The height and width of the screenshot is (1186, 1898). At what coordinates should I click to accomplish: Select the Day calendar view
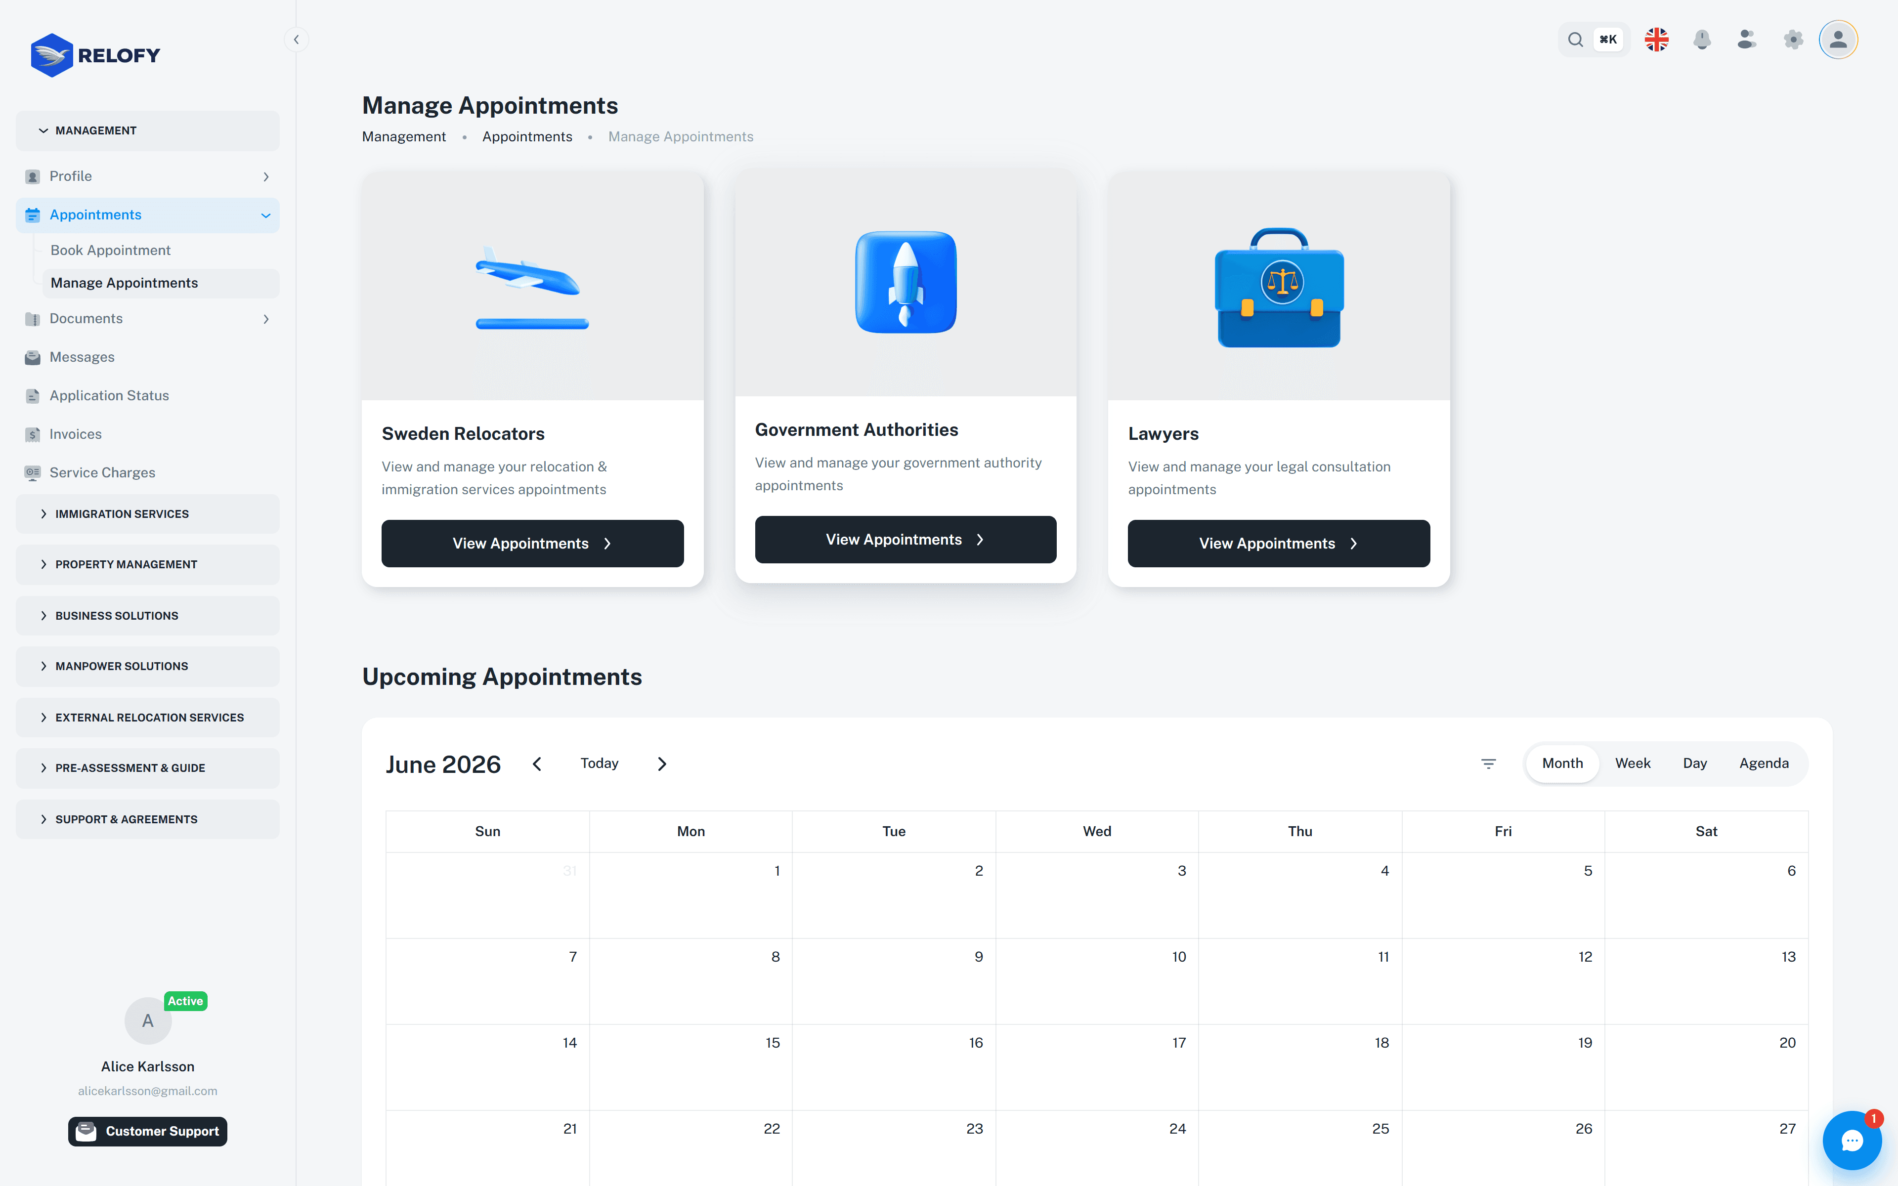pyautogui.click(x=1694, y=763)
